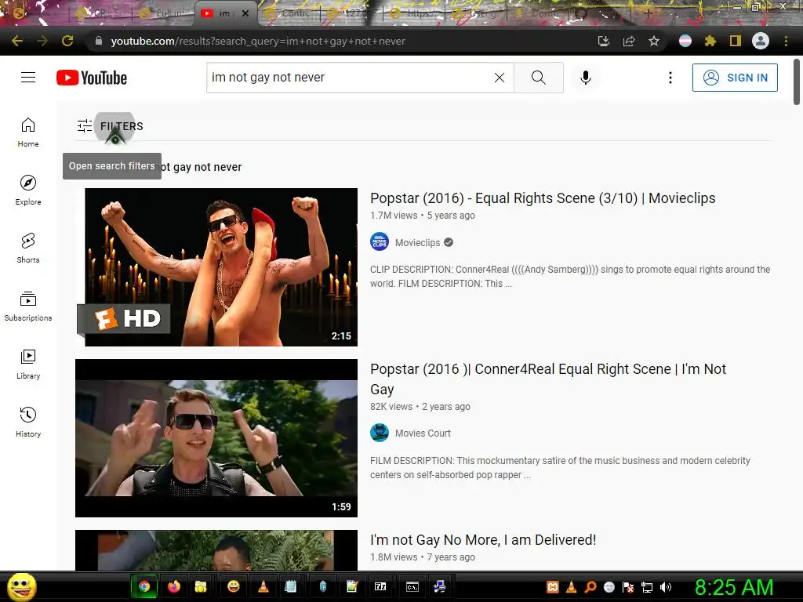Viewport: 803px width, 602px height.
Task: Click the install/download page icon in address bar
Action: tap(603, 41)
